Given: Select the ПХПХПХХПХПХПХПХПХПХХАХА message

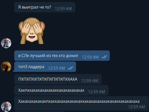Looking at the screenshot, I should [58, 79].
